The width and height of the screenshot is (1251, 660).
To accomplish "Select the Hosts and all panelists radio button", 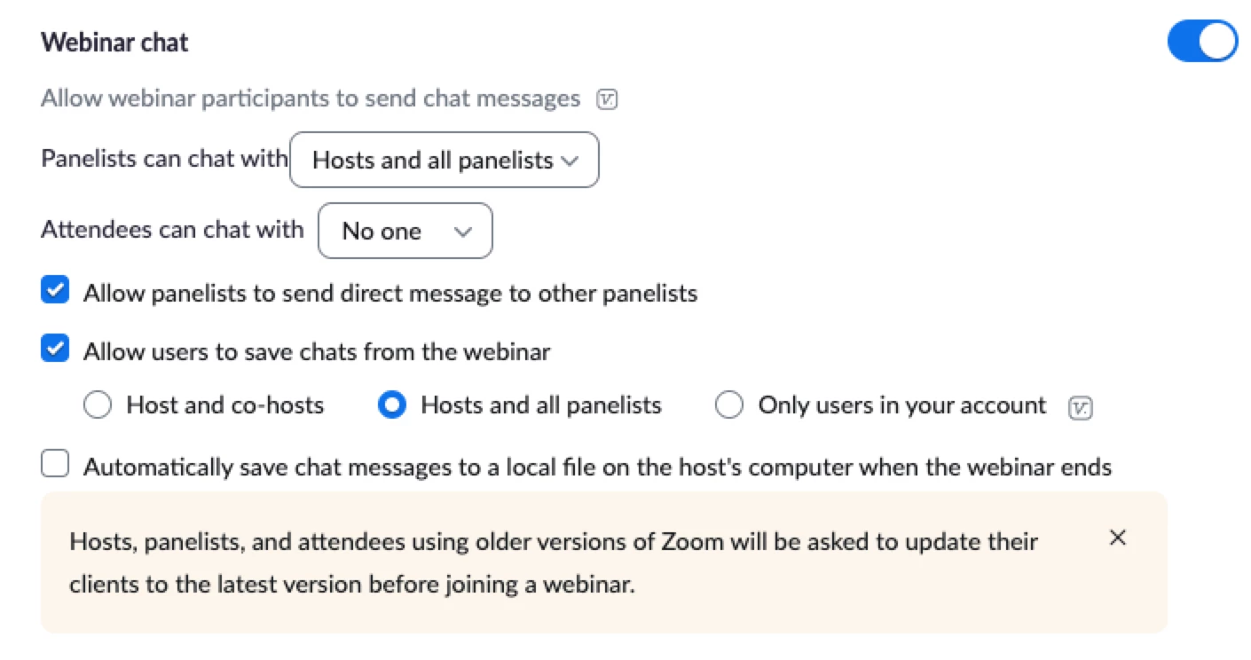I will point(391,405).
